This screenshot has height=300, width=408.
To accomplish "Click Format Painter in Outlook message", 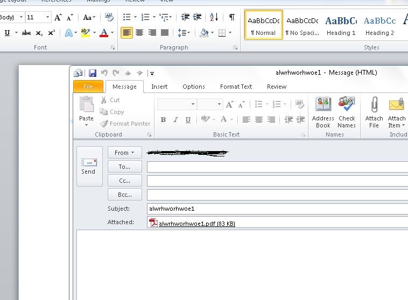I will [x=125, y=124].
